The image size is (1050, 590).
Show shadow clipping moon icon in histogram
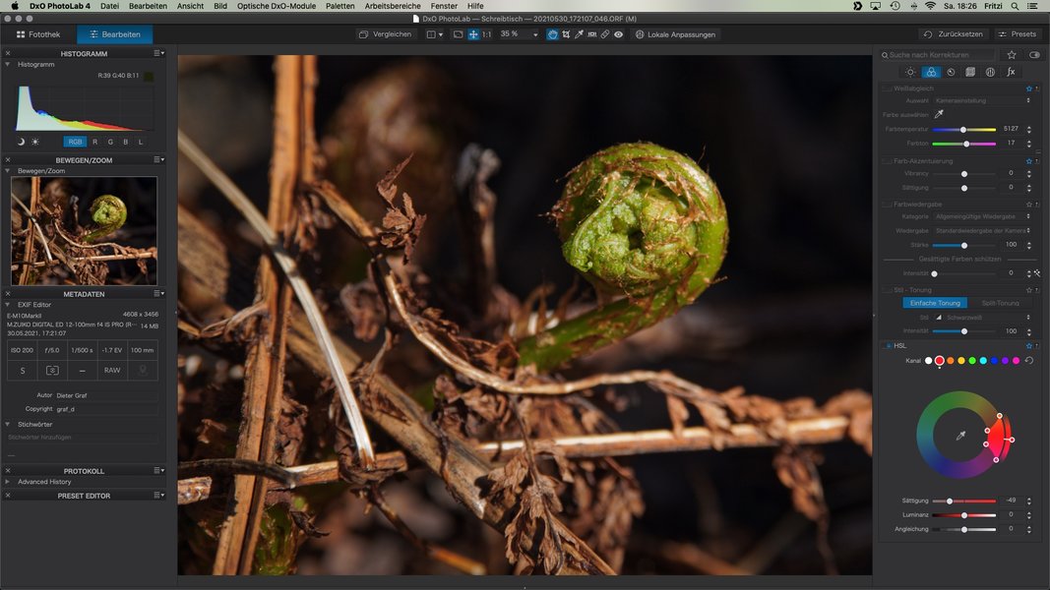[x=21, y=142]
